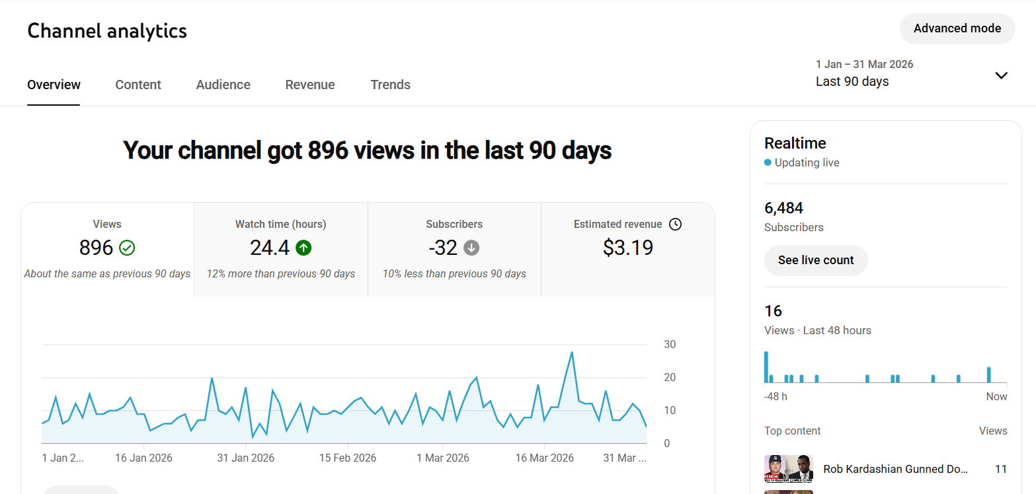Image resolution: width=1036 pixels, height=494 pixels.
Task: Click the green up-arrow icon beside Watch time
Action: (303, 248)
